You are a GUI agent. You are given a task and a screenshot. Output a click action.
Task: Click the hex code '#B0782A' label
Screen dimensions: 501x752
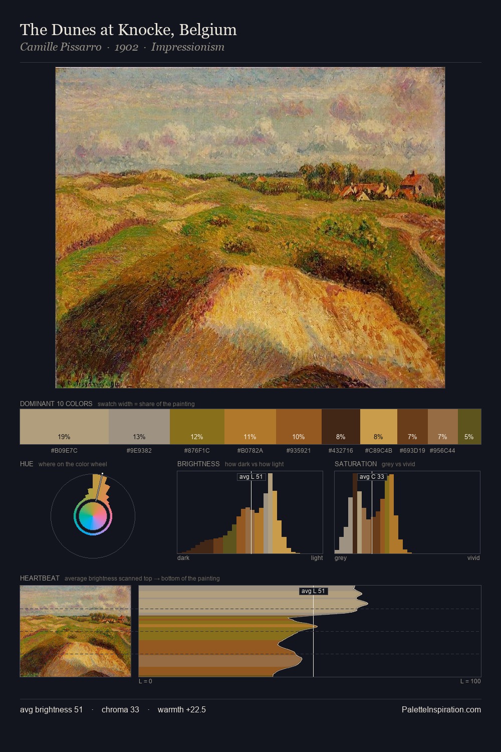(250, 451)
